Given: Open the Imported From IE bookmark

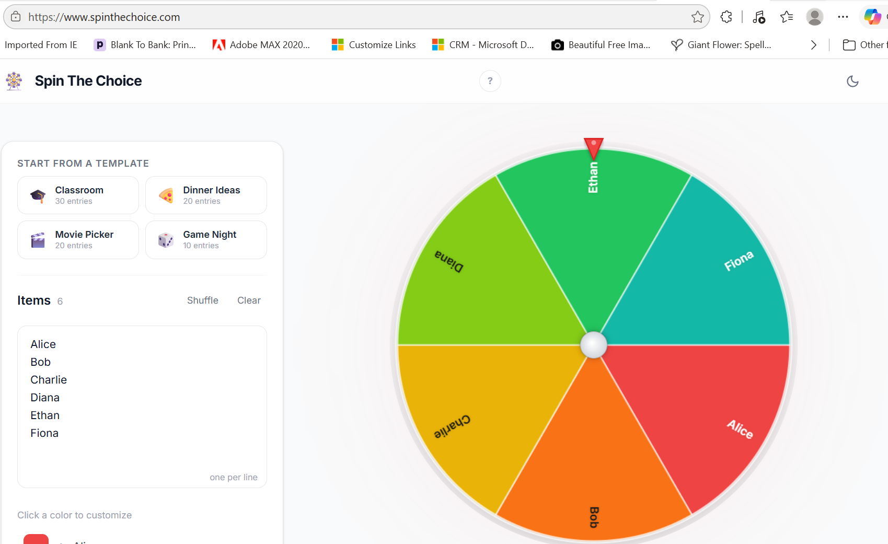Looking at the screenshot, I should [x=41, y=45].
